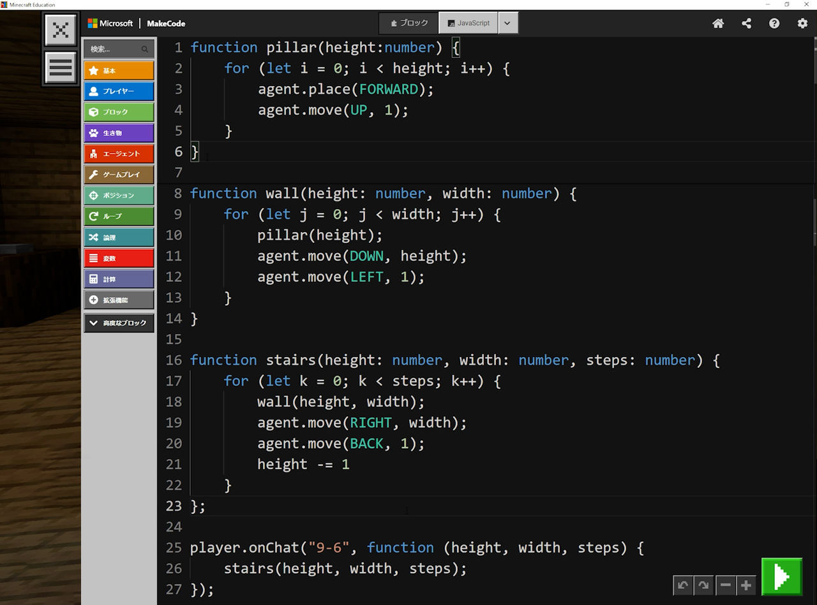Open the hamburger menu button

(x=61, y=68)
